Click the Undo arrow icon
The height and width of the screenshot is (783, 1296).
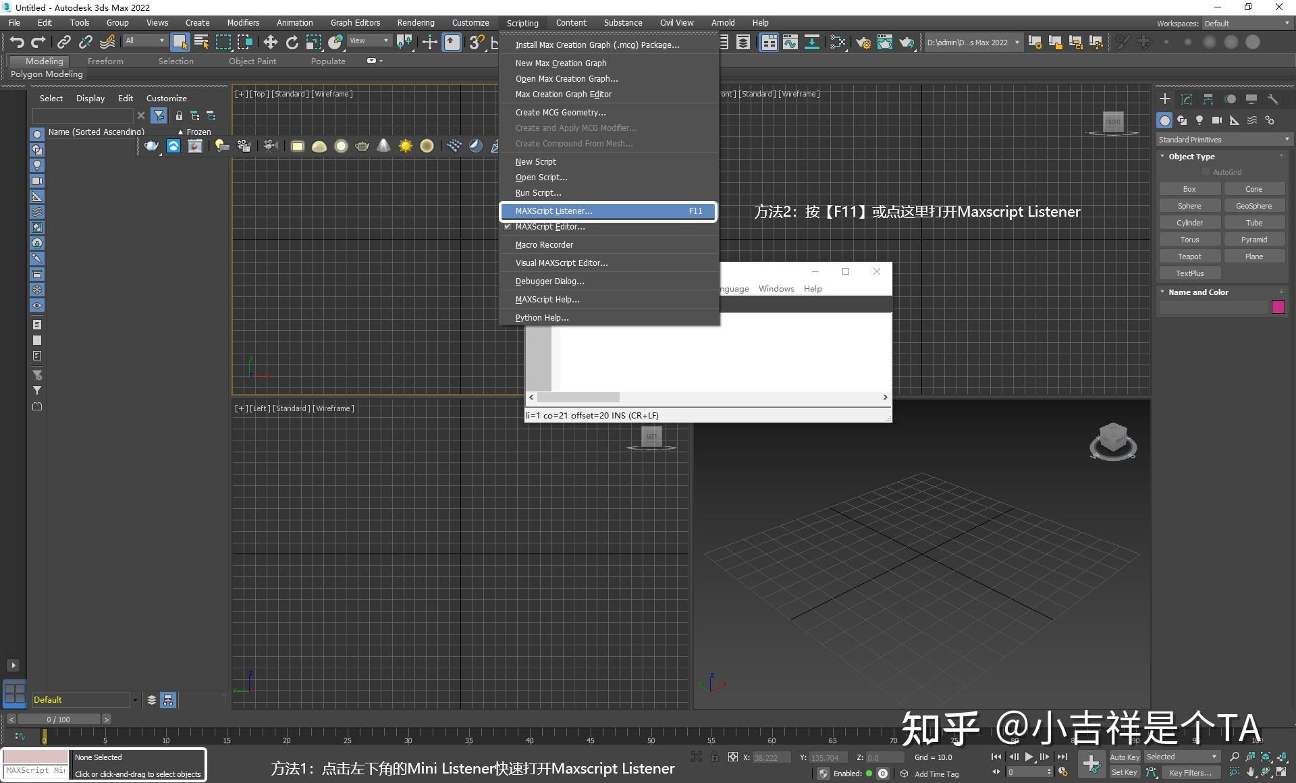17,43
